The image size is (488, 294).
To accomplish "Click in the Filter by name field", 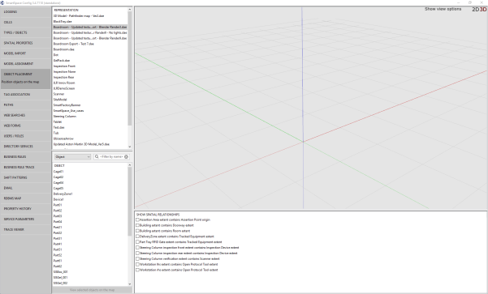I will pos(111,157).
